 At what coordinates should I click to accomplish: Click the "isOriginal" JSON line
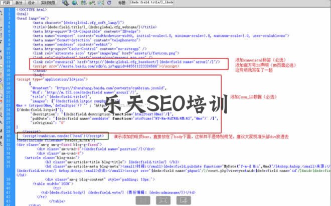(x=48, y=123)
